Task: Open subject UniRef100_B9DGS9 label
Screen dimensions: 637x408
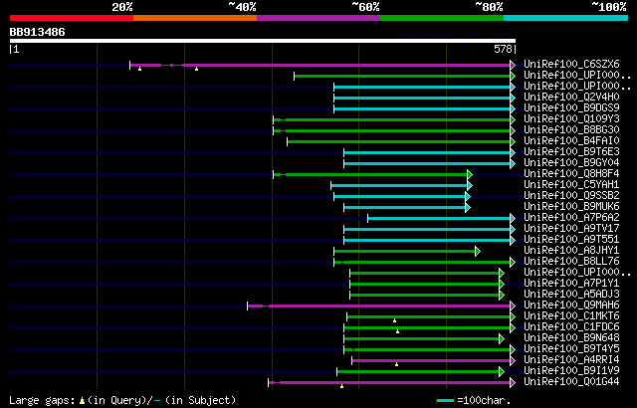Action: 571,108
